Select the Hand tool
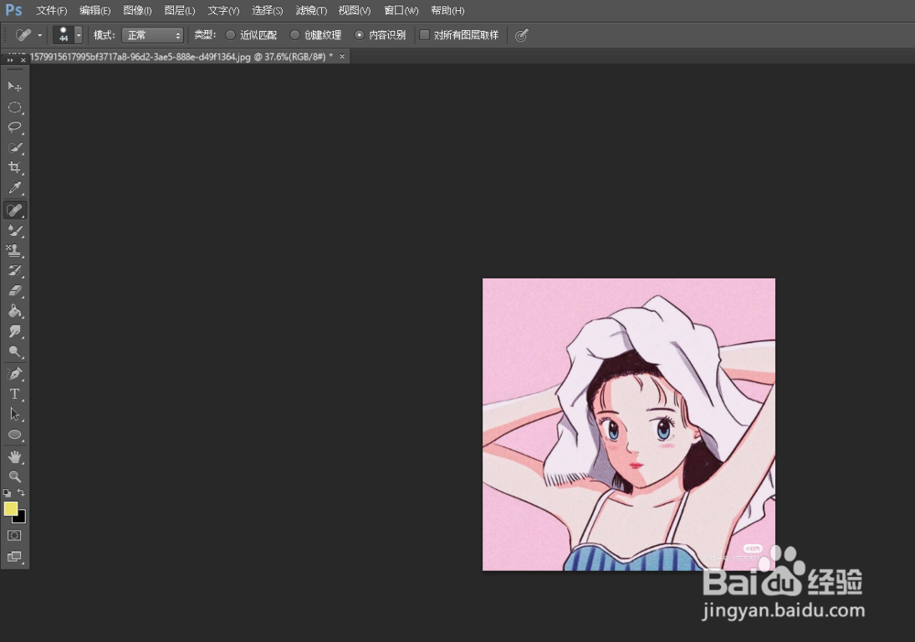Image resolution: width=915 pixels, height=642 pixels. [x=15, y=456]
